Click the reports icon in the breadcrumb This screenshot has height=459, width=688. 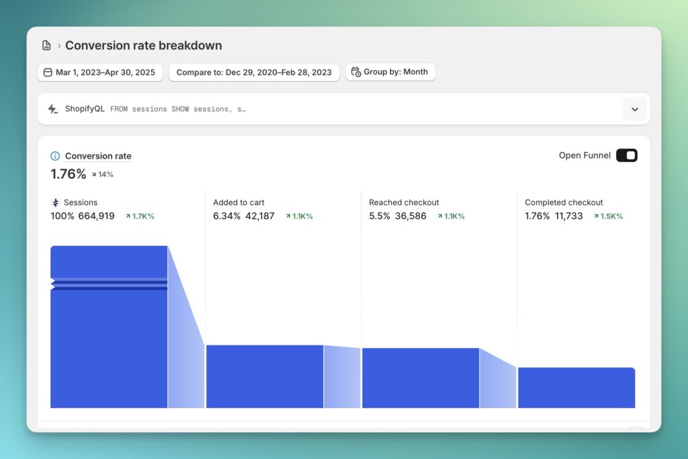tap(46, 46)
